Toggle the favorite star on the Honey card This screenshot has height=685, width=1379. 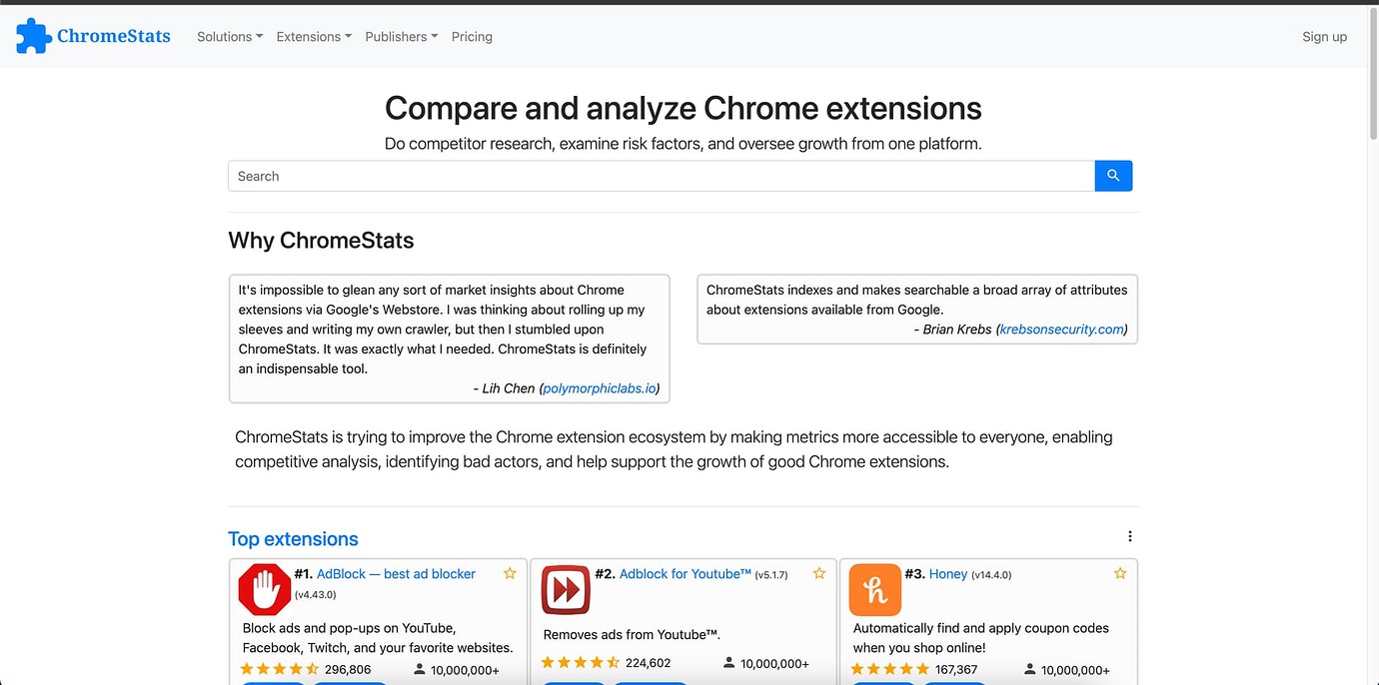(x=1120, y=573)
